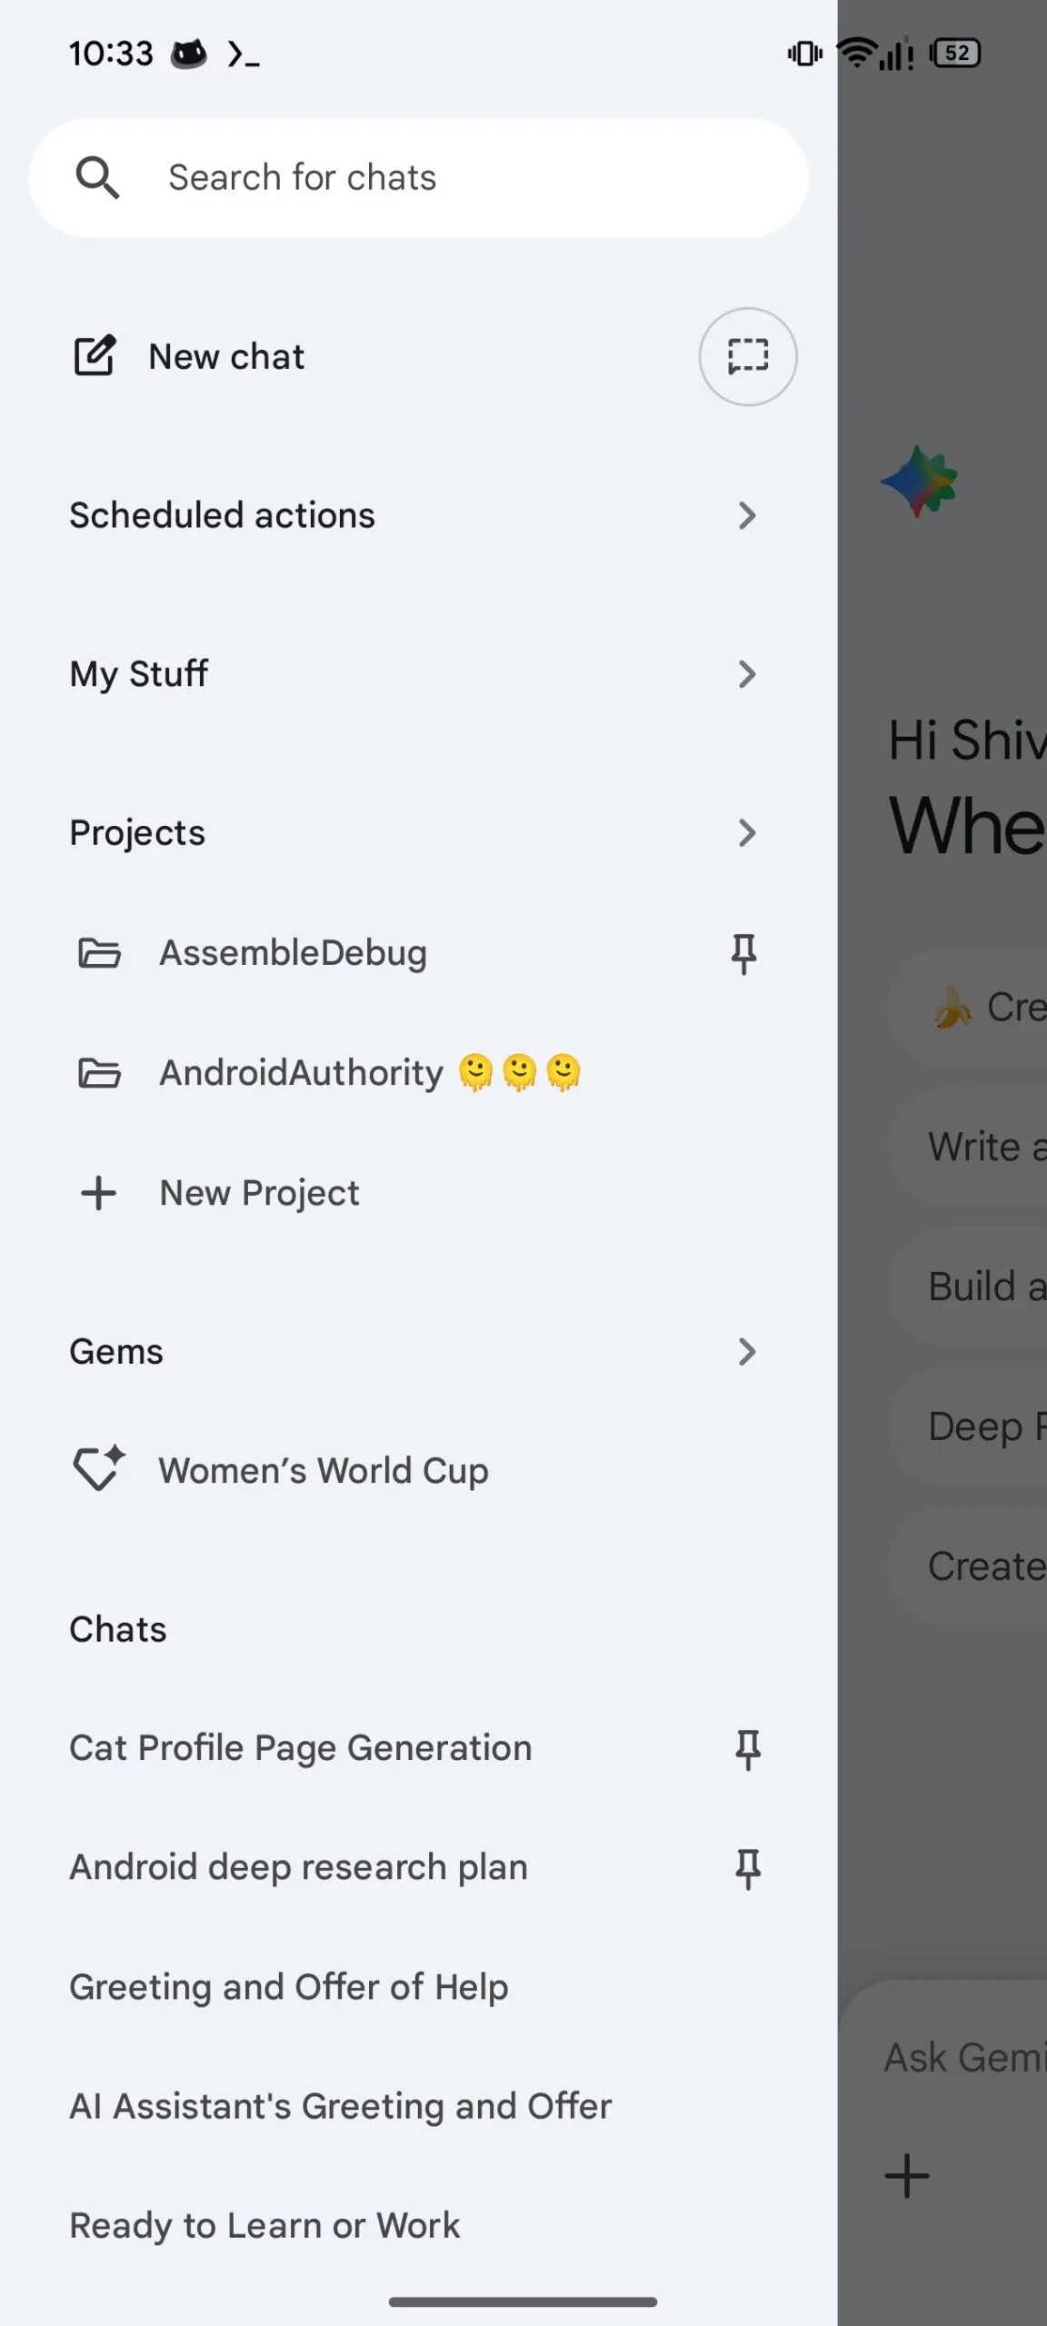Start a New chat
This screenshot has width=1047, height=2326.
click(x=227, y=356)
